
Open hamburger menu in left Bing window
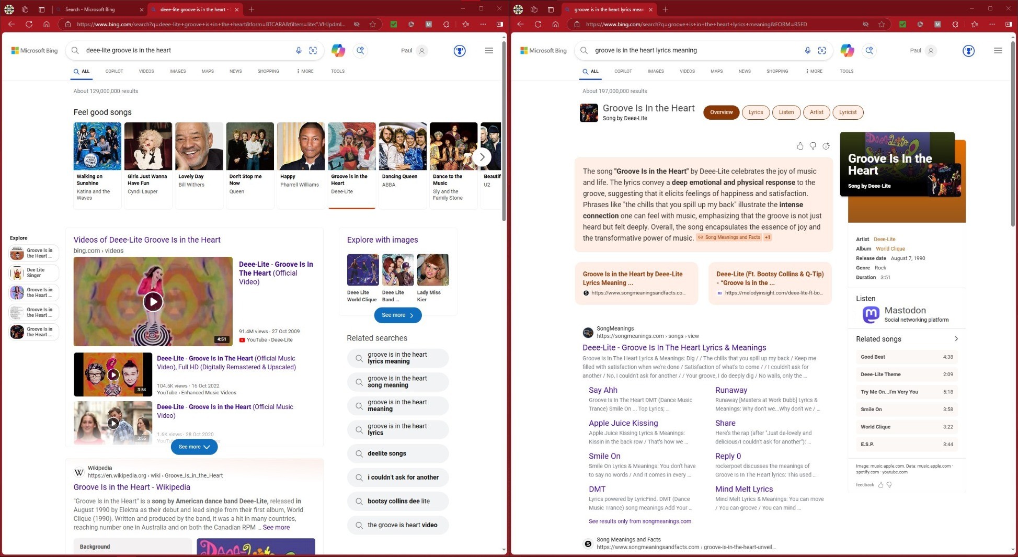[x=489, y=51]
